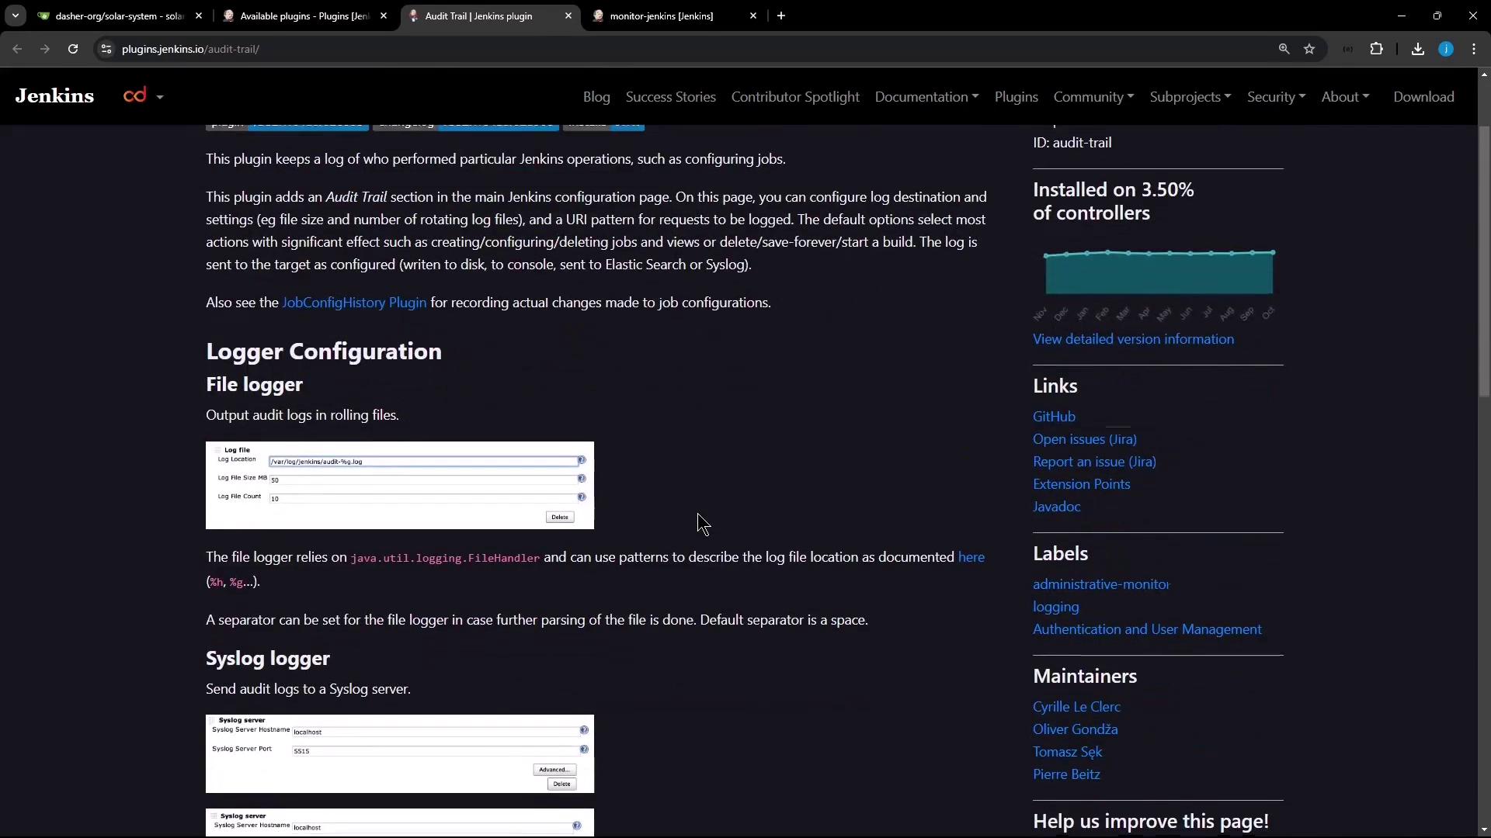
Task: Open the downloads icon in toolbar
Action: 1418,49
